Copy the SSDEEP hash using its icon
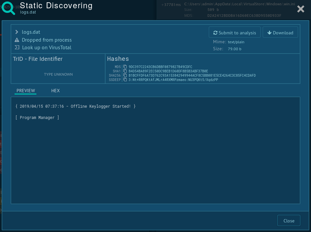The height and width of the screenshot is (232, 311). [125, 80]
